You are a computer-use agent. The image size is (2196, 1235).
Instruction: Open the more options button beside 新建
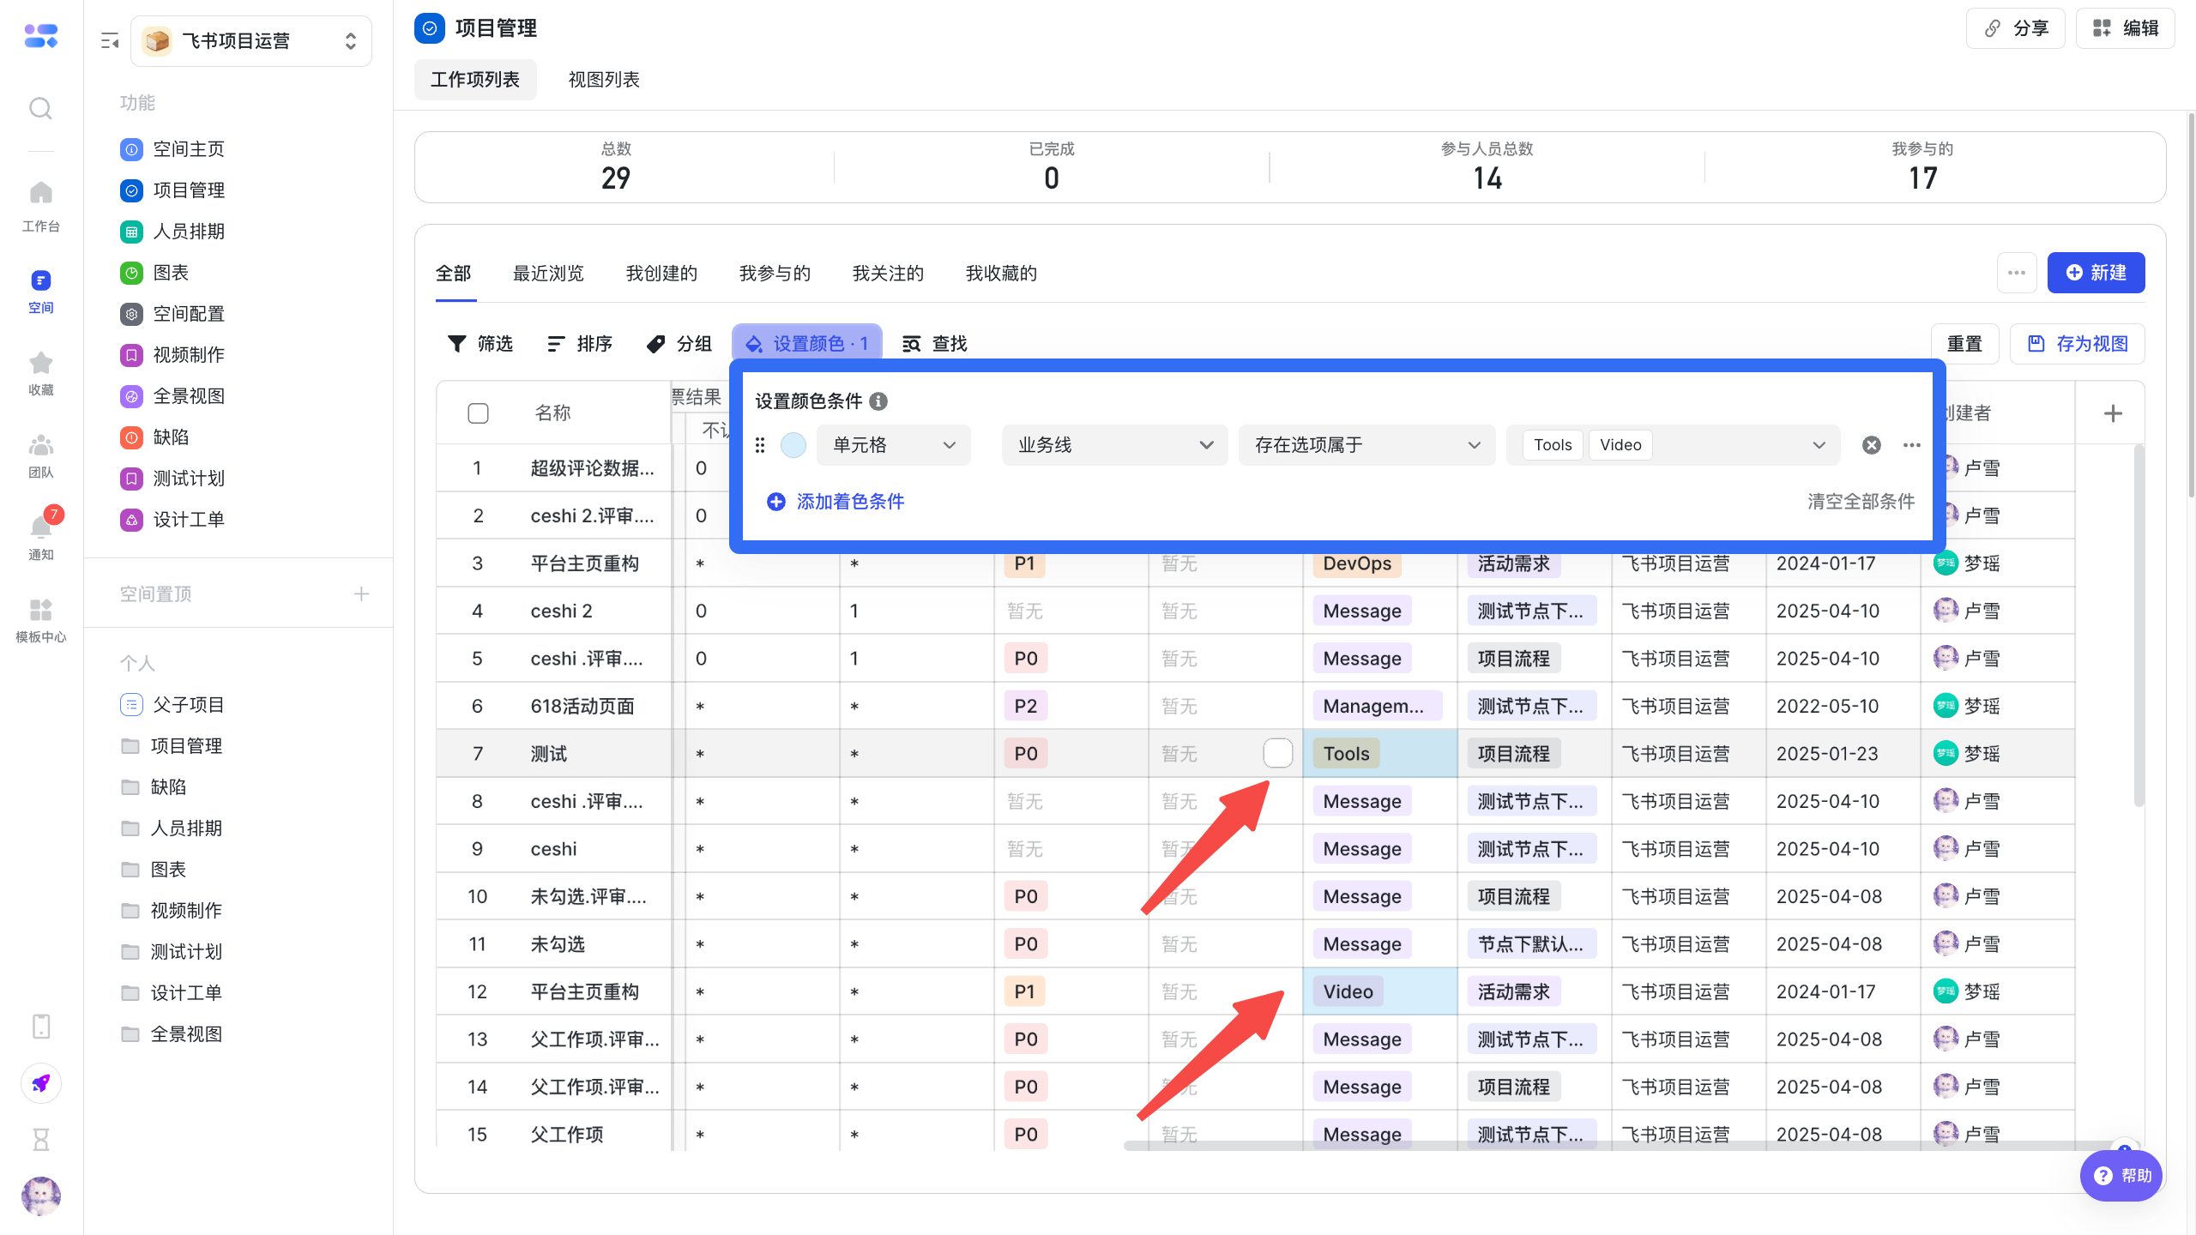[2017, 273]
